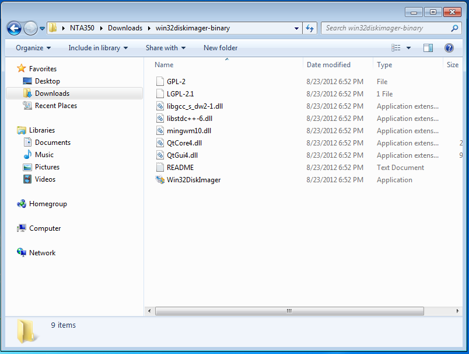Select QtGui4.dll file icon
Image resolution: width=469 pixels, height=354 pixels.
click(160, 155)
